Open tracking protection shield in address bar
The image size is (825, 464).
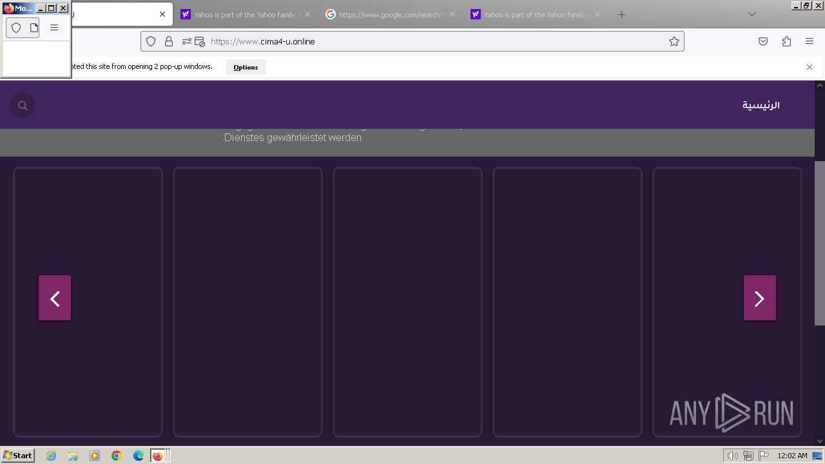pyautogui.click(x=151, y=41)
